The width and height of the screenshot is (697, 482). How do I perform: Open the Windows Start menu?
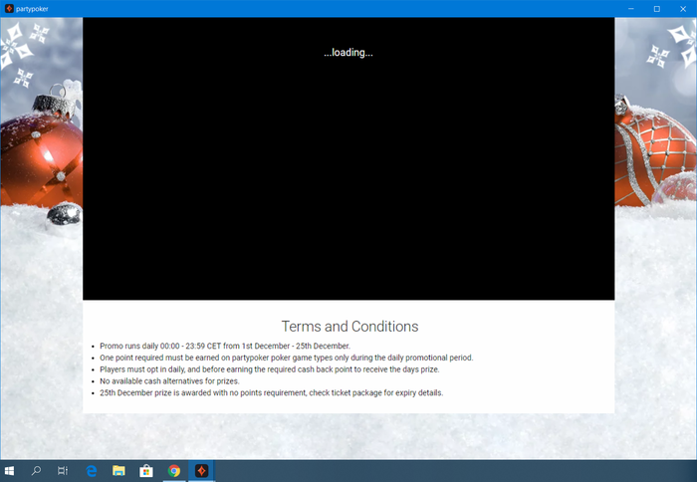click(x=9, y=470)
